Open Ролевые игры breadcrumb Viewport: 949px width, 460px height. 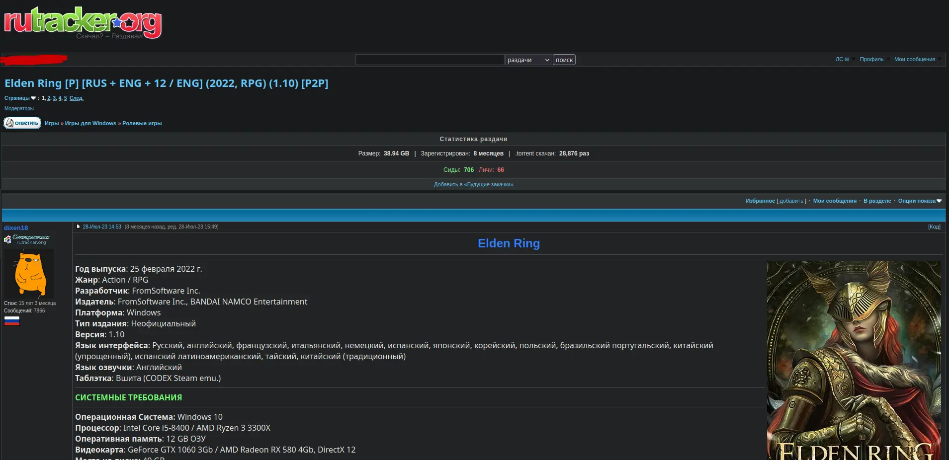142,123
